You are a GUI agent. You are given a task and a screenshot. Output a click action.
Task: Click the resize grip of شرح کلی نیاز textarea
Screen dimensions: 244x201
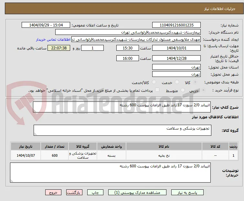coord(35,111)
